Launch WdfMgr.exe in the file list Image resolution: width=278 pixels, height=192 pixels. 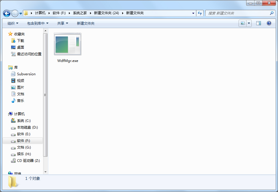[x=67, y=44]
